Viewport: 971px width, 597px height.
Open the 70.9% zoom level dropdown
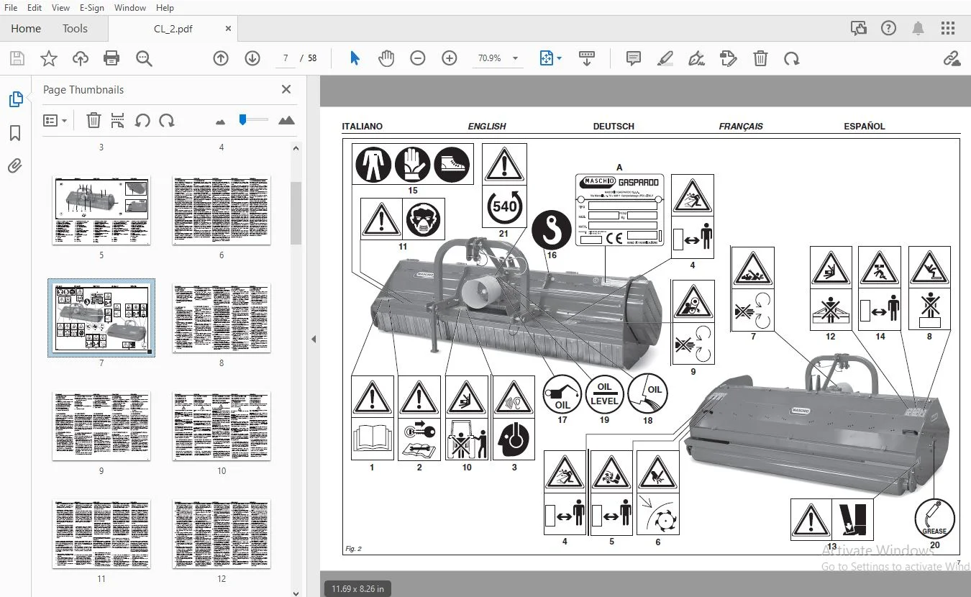515,58
